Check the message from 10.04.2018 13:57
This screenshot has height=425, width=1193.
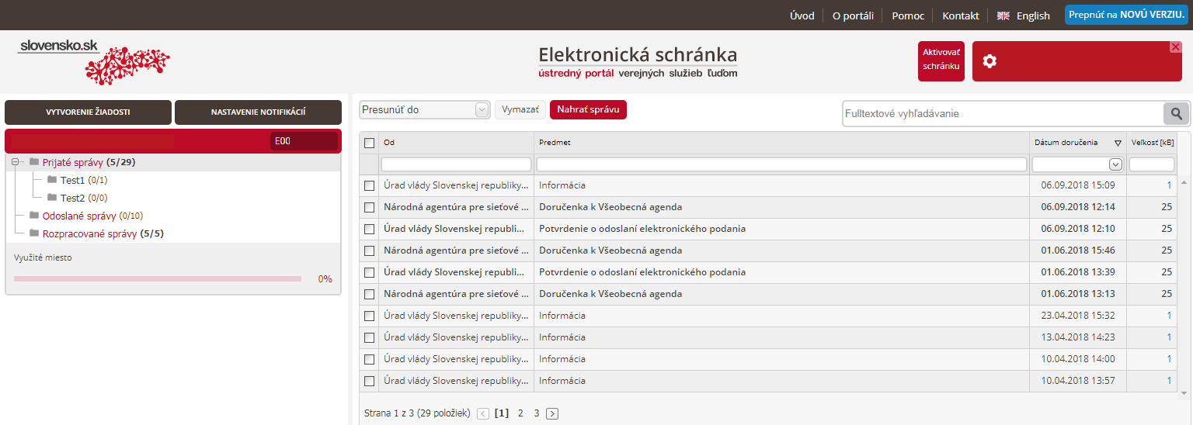(x=370, y=381)
